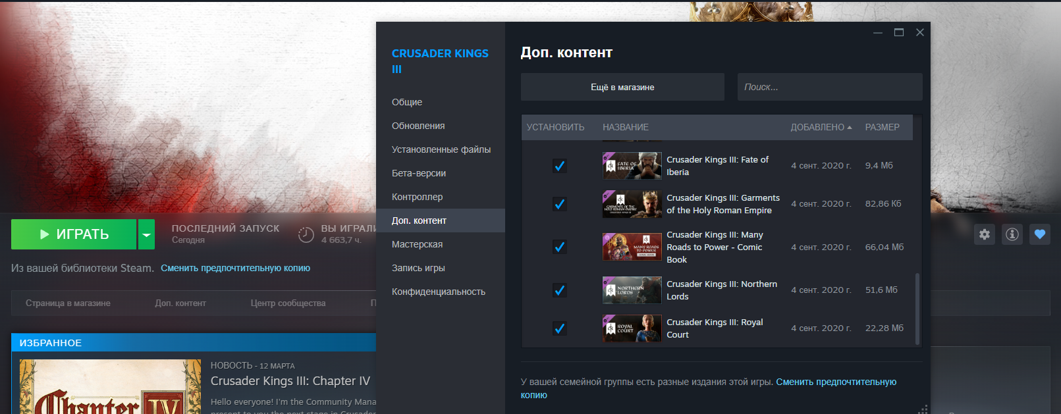Open Центр сообщества tab
The image size is (1061, 414).
click(288, 303)
